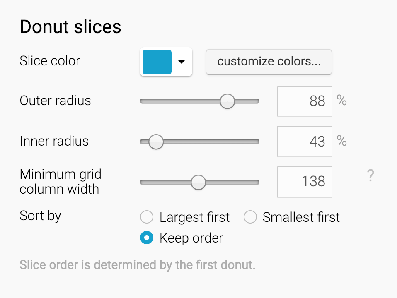The height and width of the screenshot is (298, 397).
Task: Click the far right end of Inner radius track
Action: coord(257,142)
